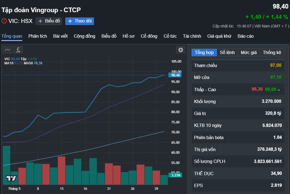Click the low price 96,30
The image size is (290, 194).
(257, 90)
